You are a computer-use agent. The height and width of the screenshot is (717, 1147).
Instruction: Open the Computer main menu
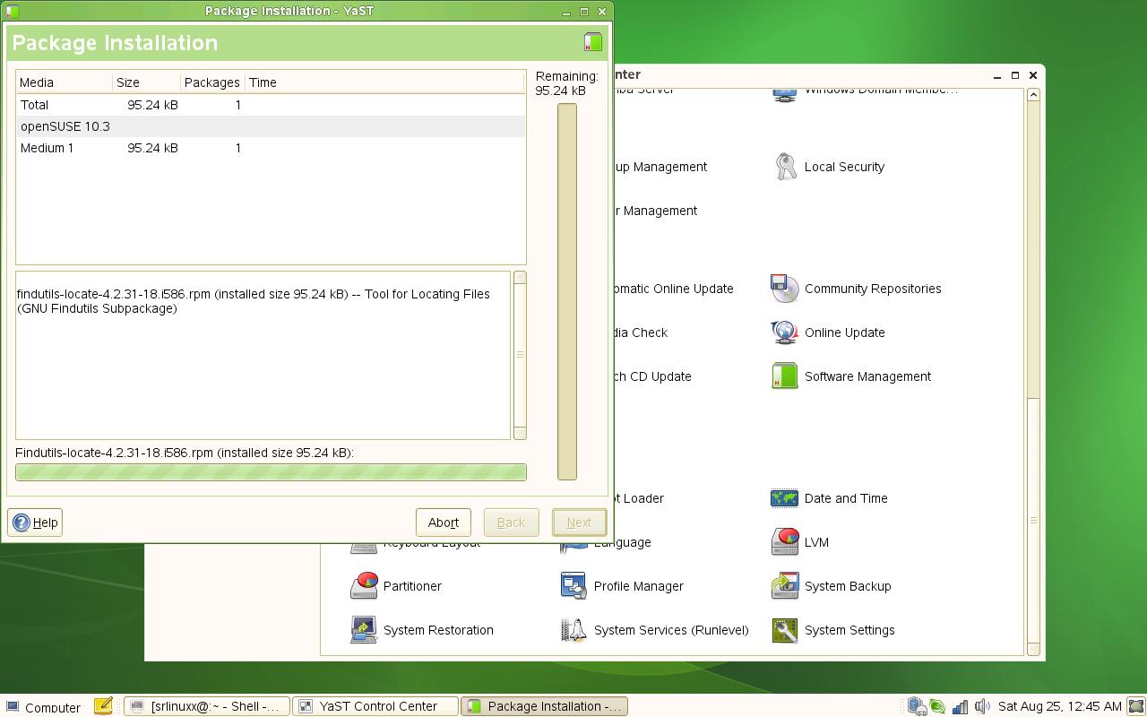(42, 706)
